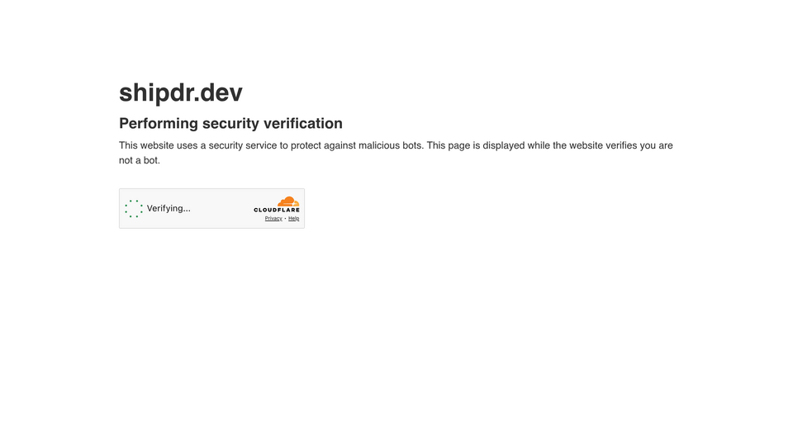Click the 'Verifying...' status text
793x446 pixels.
[169, 208]
